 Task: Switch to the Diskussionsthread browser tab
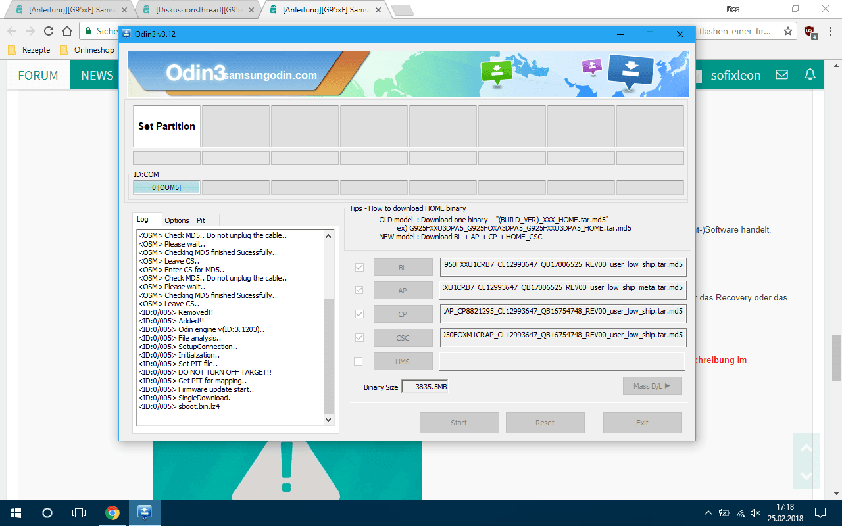(x=199, y=10)
